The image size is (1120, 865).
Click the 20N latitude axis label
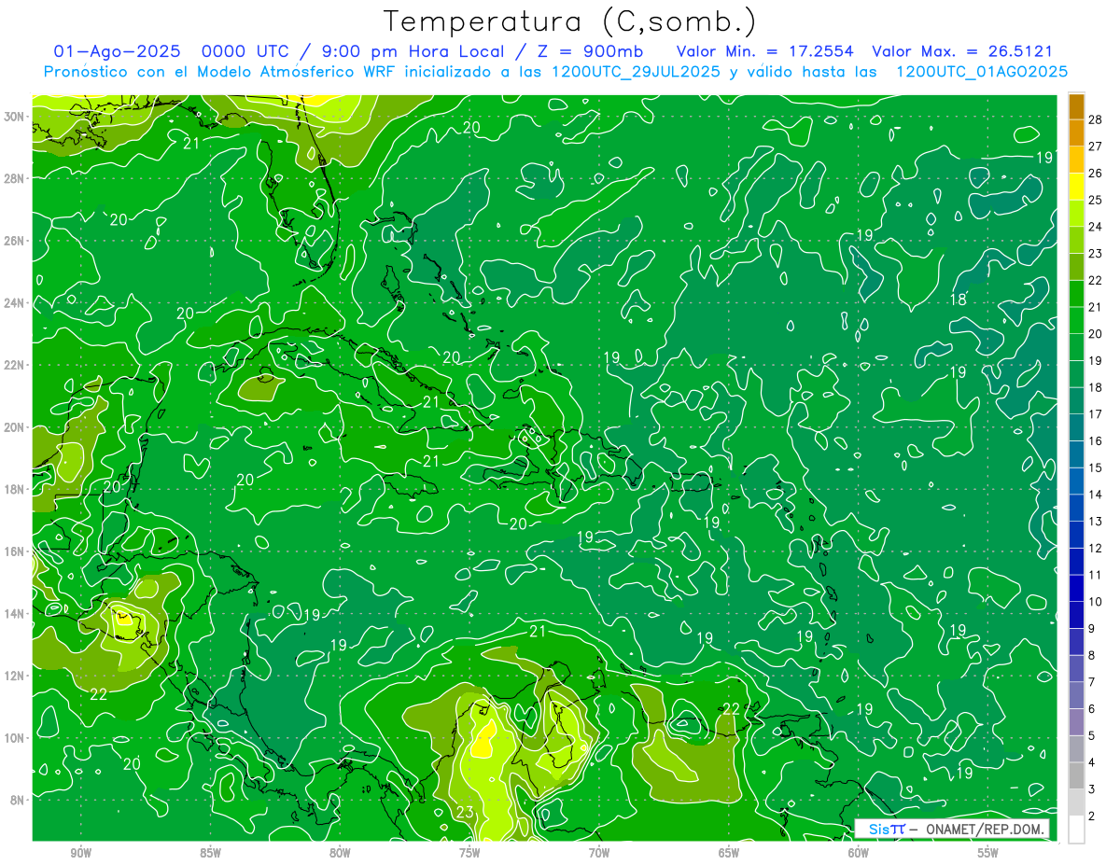16,427
